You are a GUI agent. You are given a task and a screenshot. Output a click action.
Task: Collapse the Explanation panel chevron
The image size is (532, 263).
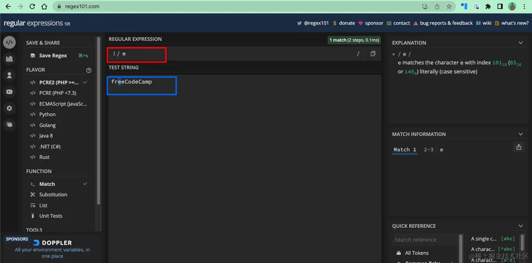(x=520, y=43)
